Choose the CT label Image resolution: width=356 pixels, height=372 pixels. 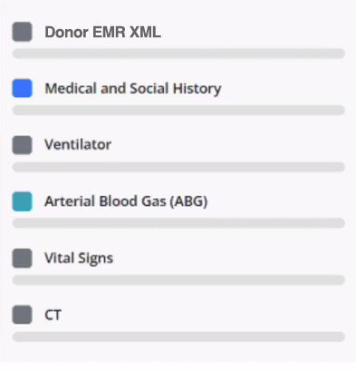pyautogui.click(x=53, y=315)
